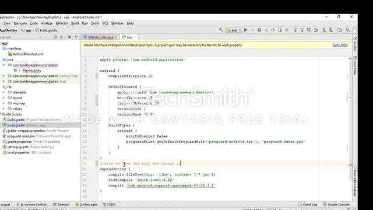Select local.properties file

coord(27,153)
